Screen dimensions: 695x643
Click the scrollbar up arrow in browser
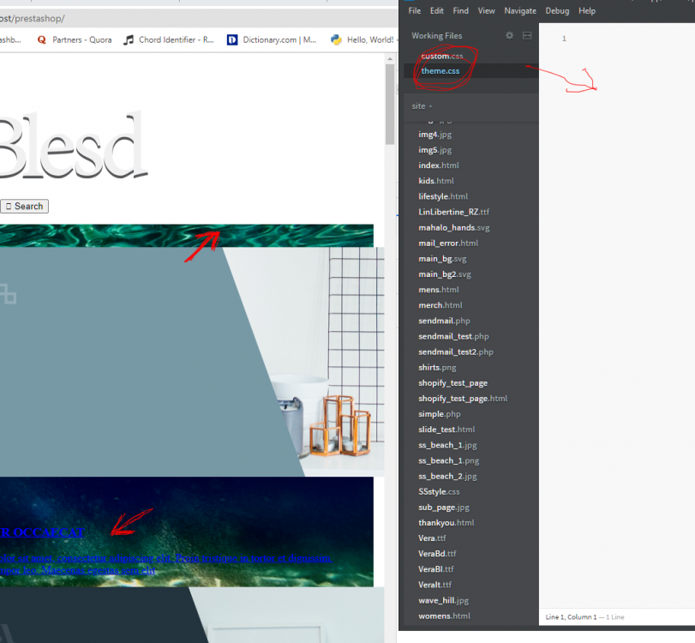390,58
